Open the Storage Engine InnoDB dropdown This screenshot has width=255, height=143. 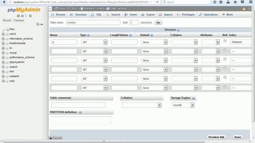[x=183, y=105]
